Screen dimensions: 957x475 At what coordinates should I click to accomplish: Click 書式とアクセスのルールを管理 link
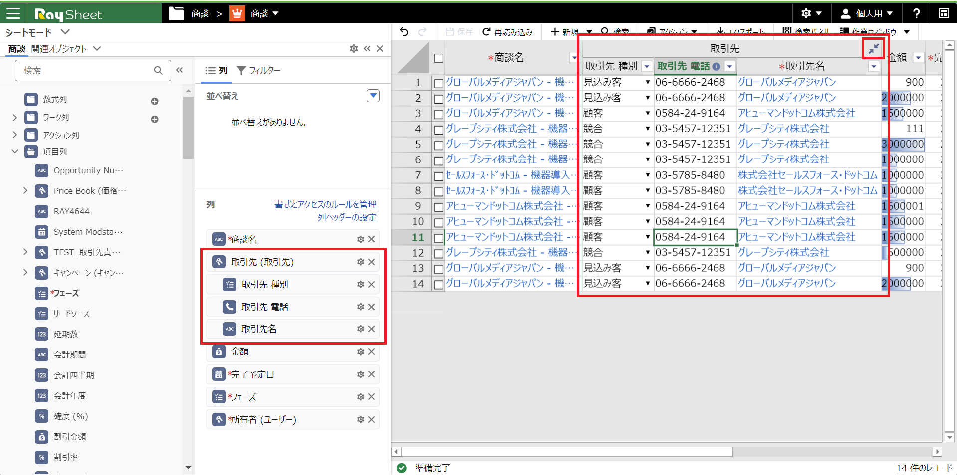(x=325, y=204)
